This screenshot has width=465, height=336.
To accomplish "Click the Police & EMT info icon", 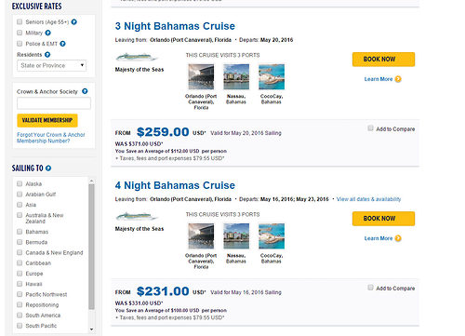I will [62, 44].
